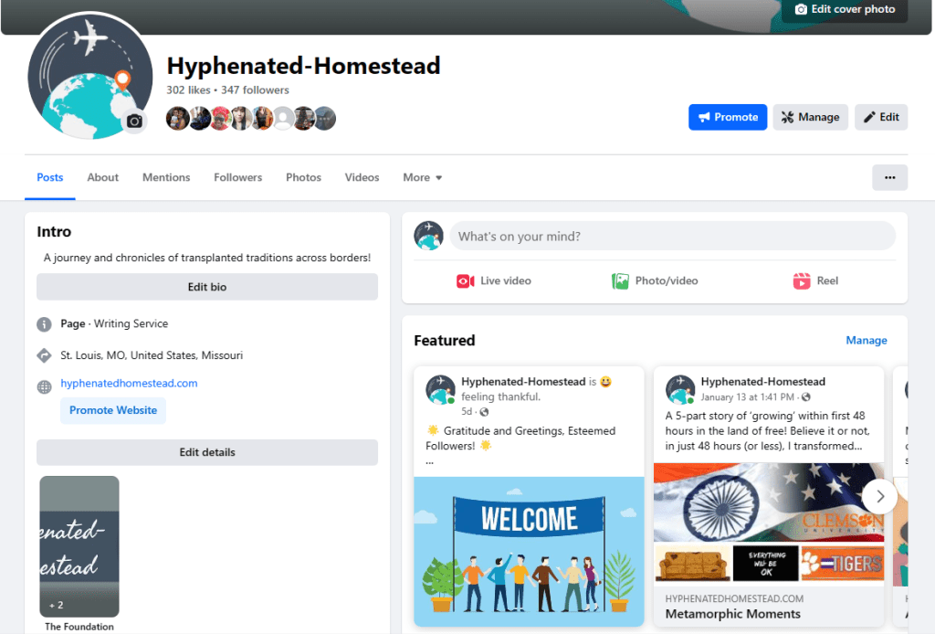This screenshot has height=634, width=935.
Task: Click the page info icon in Intro
Action: (44, 324)
